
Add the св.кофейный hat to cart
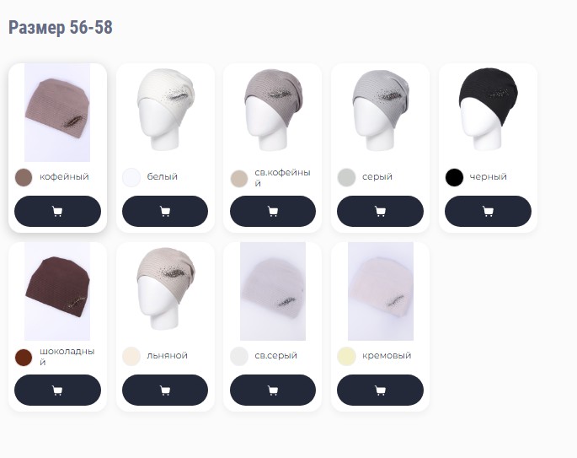(273, 211)
